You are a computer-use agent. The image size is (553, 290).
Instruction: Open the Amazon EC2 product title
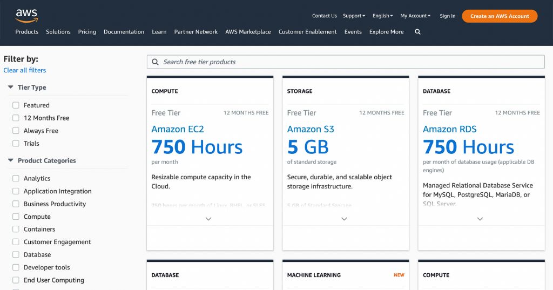point(178,129)
